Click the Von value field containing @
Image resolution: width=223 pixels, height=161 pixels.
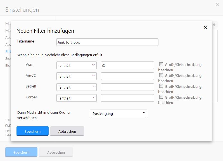pos(127,65)
